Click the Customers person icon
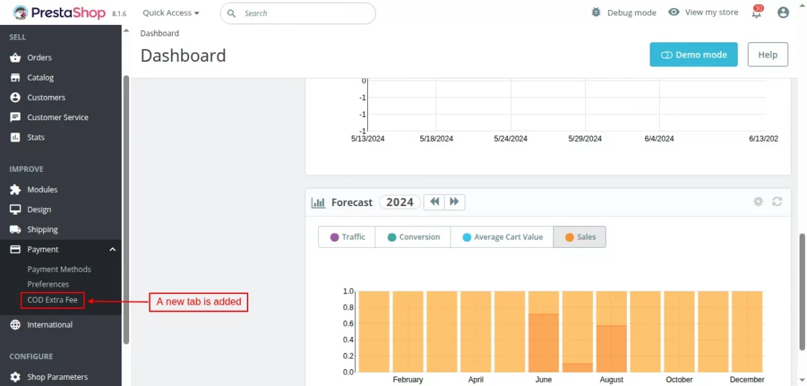Image resolution: width=807 pixels, height=386 pixels. (x=15, y=97)
